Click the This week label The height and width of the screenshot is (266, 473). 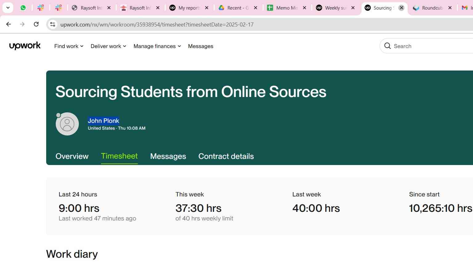pos(190,194)
